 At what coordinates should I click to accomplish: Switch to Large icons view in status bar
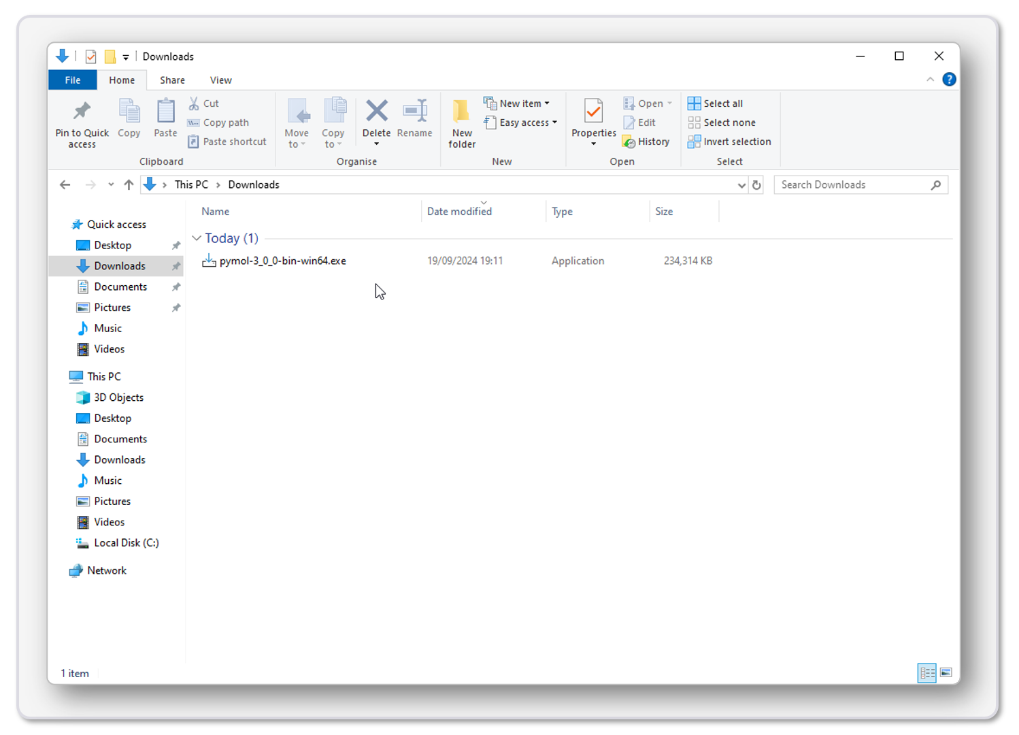pos(946,673)
